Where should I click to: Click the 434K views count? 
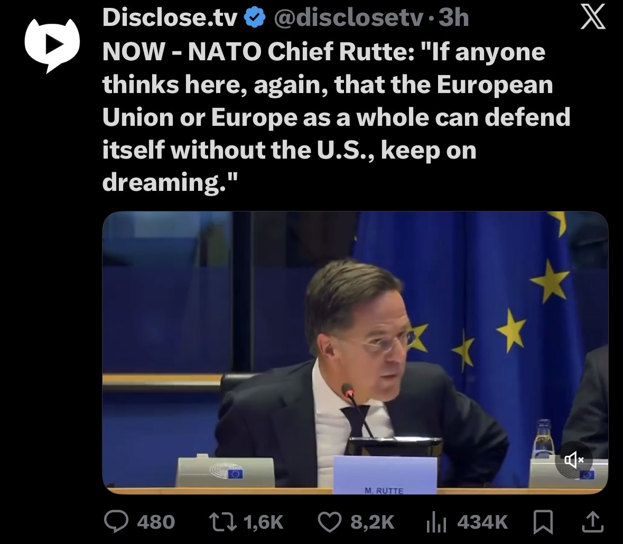482,522
